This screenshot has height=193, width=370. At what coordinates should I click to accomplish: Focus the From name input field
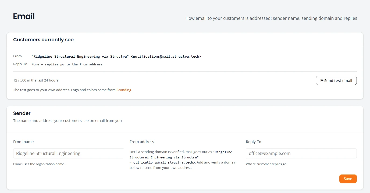coord(69,153)
